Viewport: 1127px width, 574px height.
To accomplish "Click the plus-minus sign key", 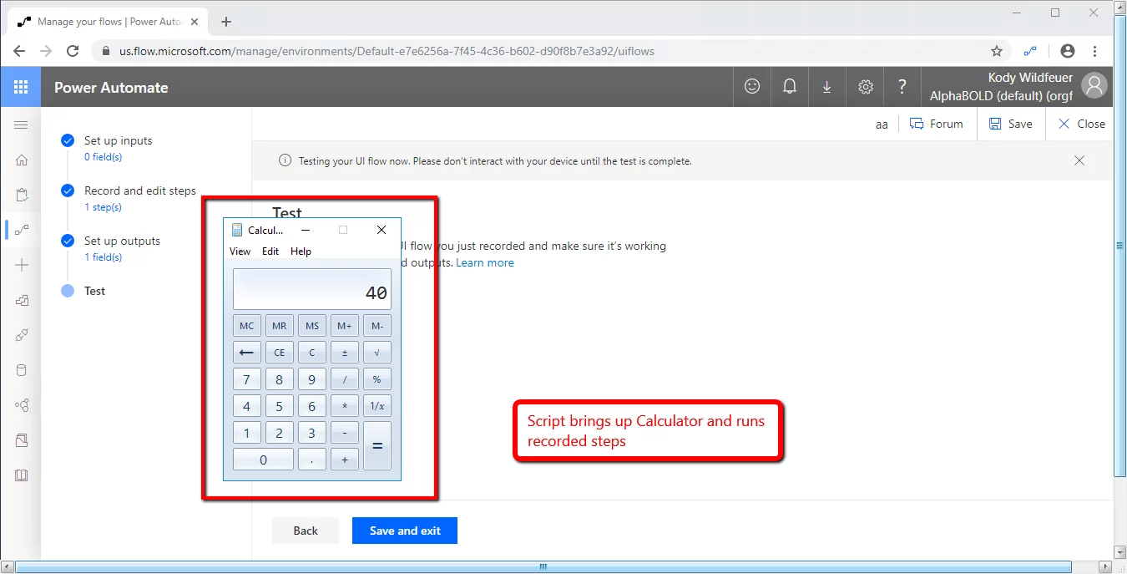I will (345, 353).
